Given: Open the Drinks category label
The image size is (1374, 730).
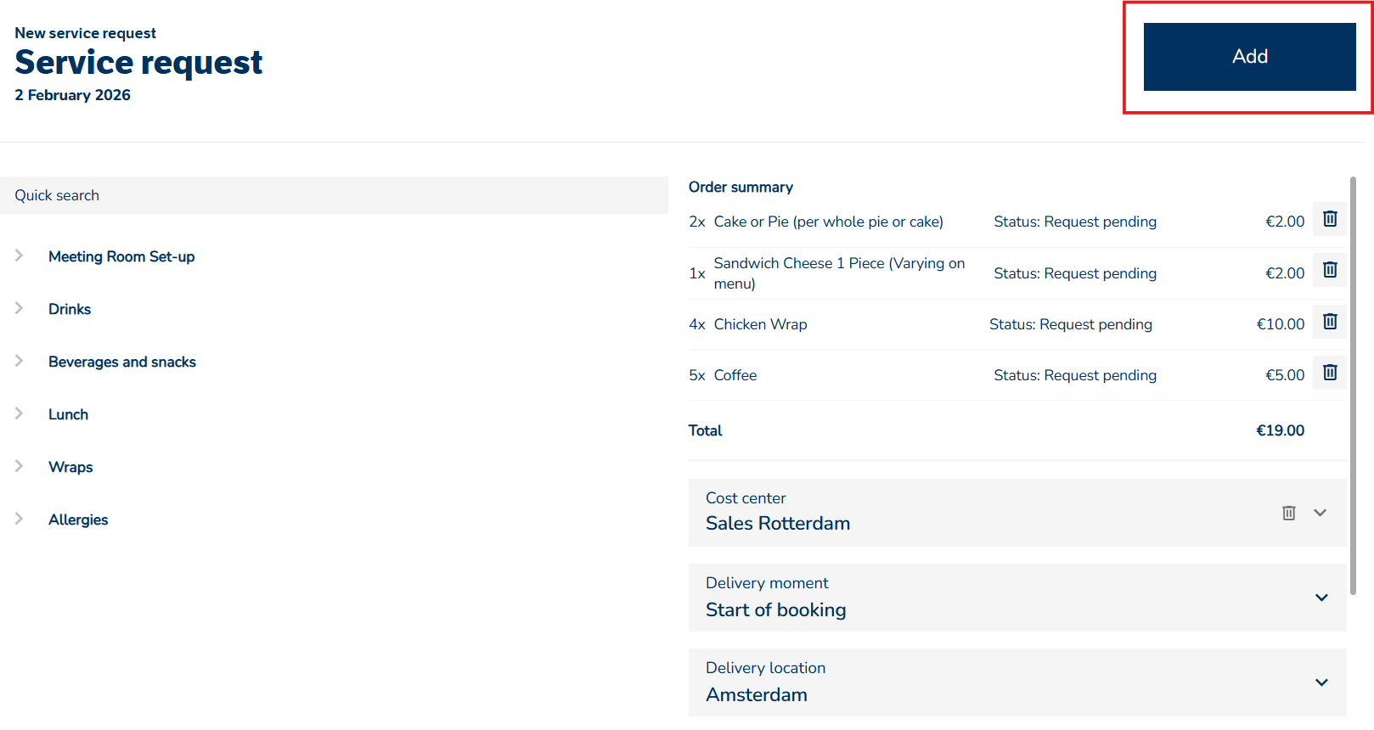Looking at the screenshot, I should [x=70, y=309].
